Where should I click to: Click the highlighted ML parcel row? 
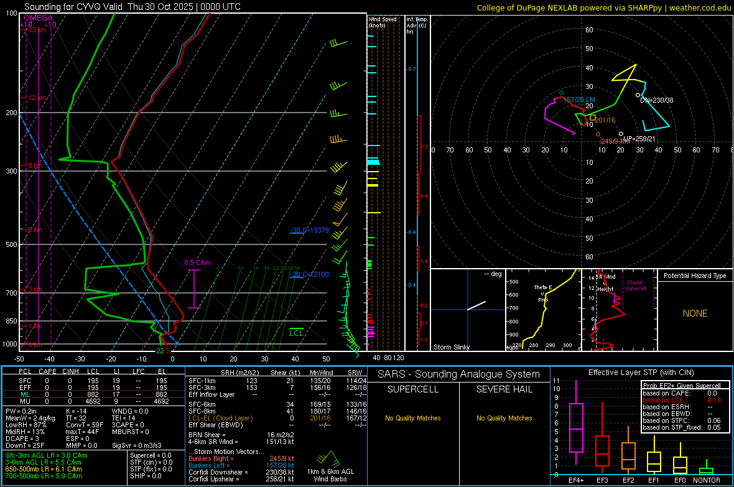tap(93, 395)
